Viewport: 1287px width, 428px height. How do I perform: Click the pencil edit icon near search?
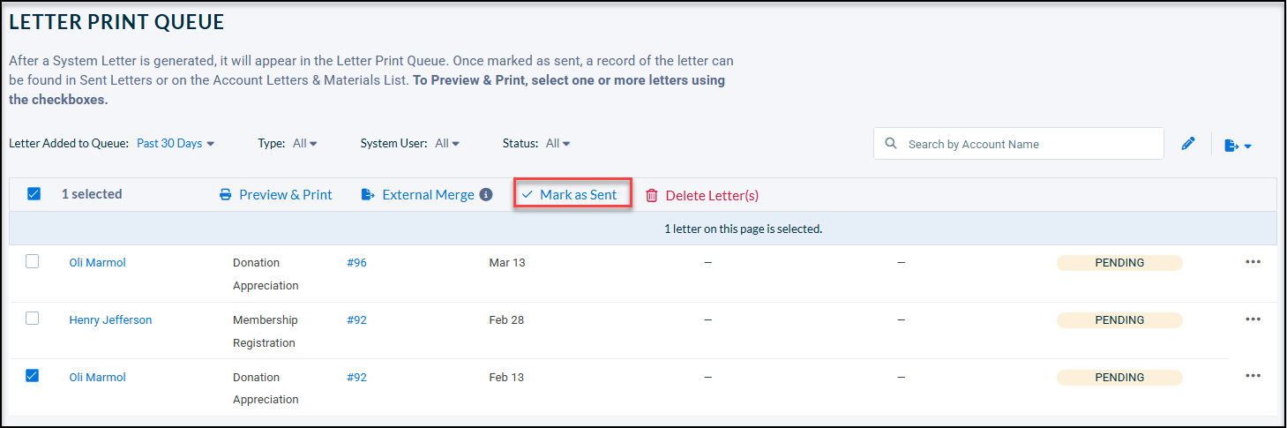1188,144
